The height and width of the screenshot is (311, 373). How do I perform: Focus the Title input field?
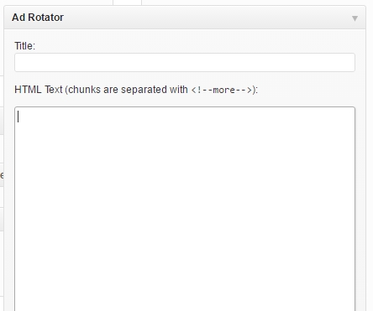tap(185, 62)
